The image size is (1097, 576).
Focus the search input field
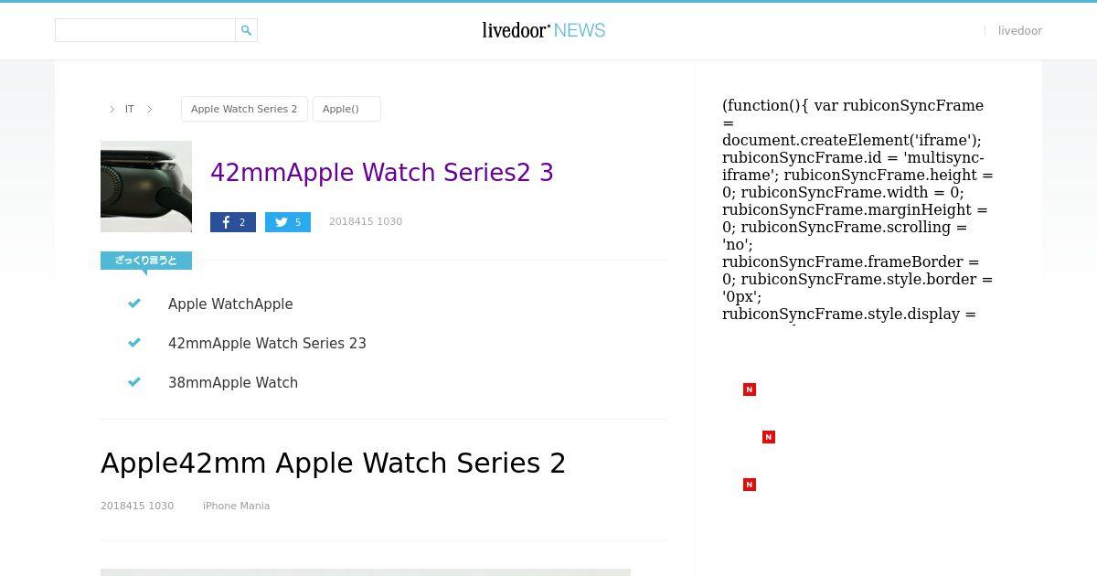(x=145, y=30)
